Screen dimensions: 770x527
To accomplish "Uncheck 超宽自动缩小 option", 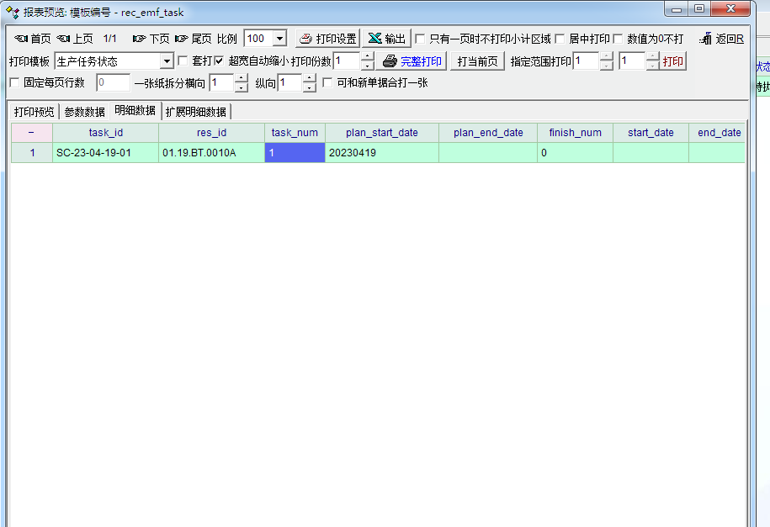I will pos(220,61).
